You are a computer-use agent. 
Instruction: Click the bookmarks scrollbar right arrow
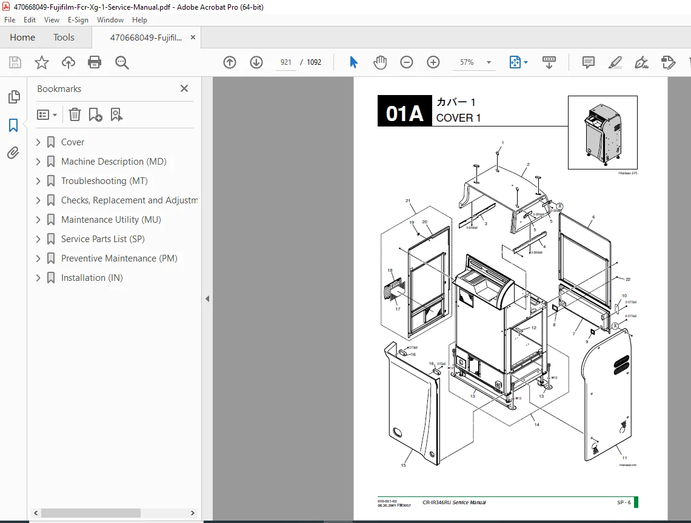tap(192, 513)
